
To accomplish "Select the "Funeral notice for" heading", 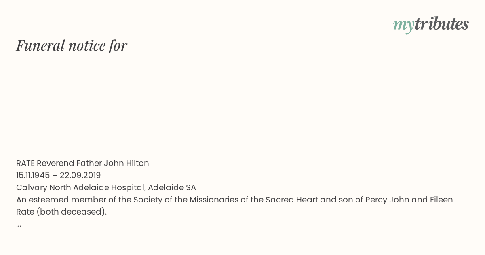I will point(72,45).
